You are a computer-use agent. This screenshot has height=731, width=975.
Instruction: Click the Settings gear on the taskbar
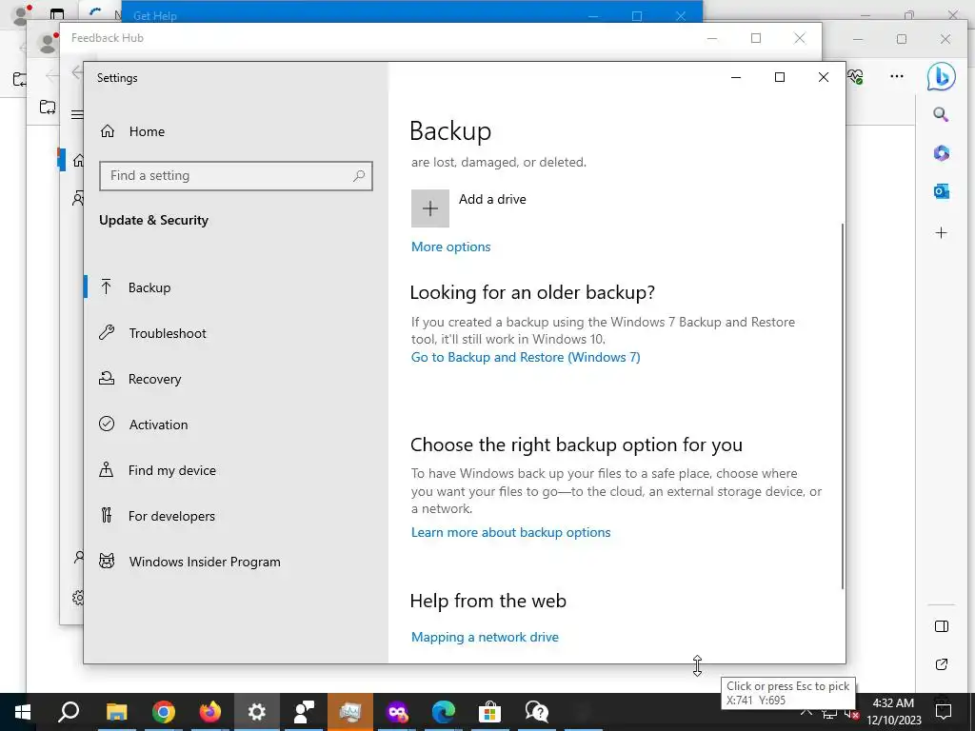point(257,711)
